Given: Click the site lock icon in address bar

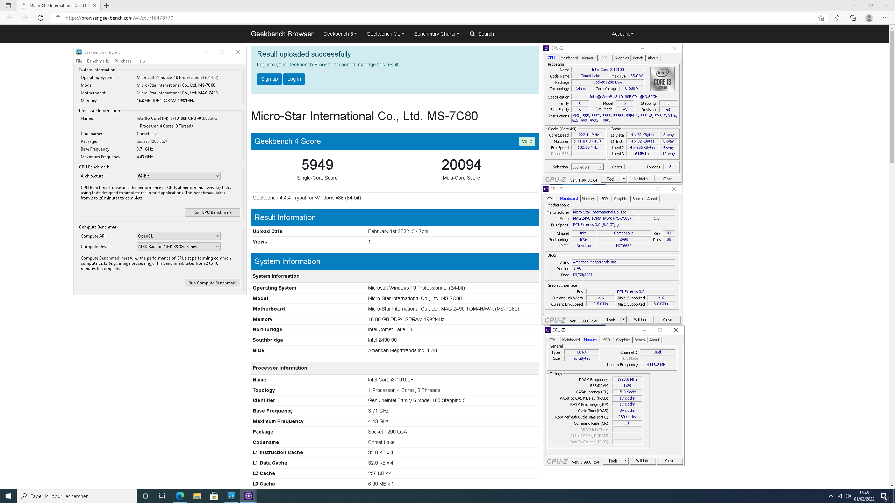Looking at the screenshot, I should (x=58, y=18).
